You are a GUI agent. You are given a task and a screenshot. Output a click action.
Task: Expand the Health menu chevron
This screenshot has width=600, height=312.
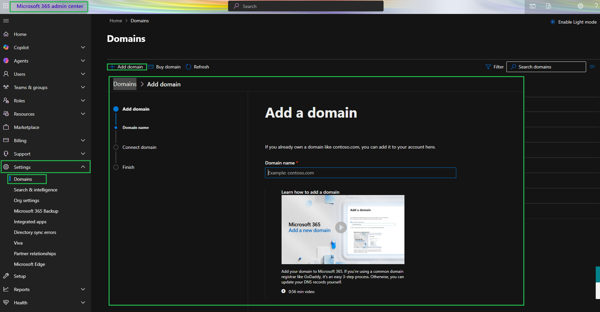point(83,303)
